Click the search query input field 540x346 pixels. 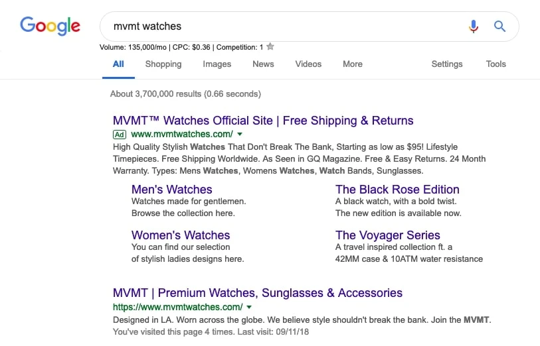[279, 27]
